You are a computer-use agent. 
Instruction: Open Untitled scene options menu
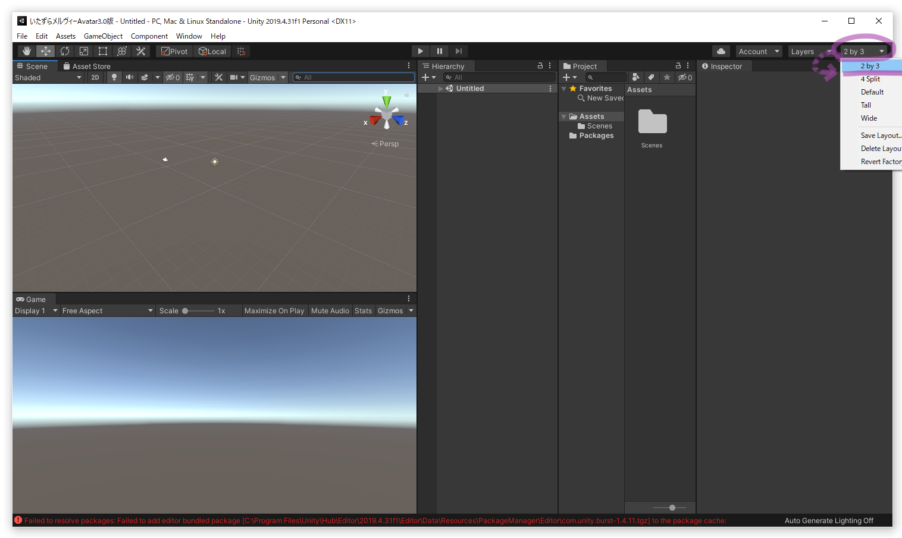click(550, 89)
